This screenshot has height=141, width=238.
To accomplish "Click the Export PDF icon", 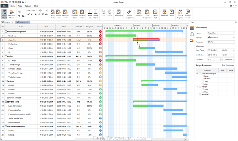I will pos(155,14).
